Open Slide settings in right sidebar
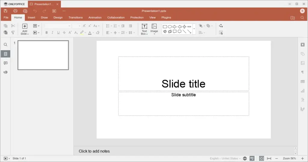308x162 pixels. coord(303,45)
